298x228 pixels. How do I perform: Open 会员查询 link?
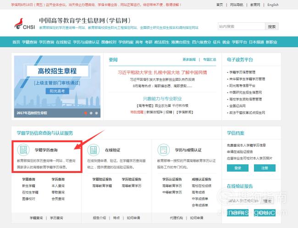pyautogui.click(x=58, y=199)
